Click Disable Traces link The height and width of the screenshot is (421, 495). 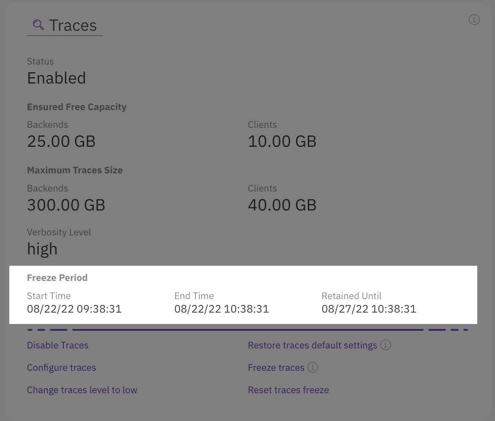(57, 345)
